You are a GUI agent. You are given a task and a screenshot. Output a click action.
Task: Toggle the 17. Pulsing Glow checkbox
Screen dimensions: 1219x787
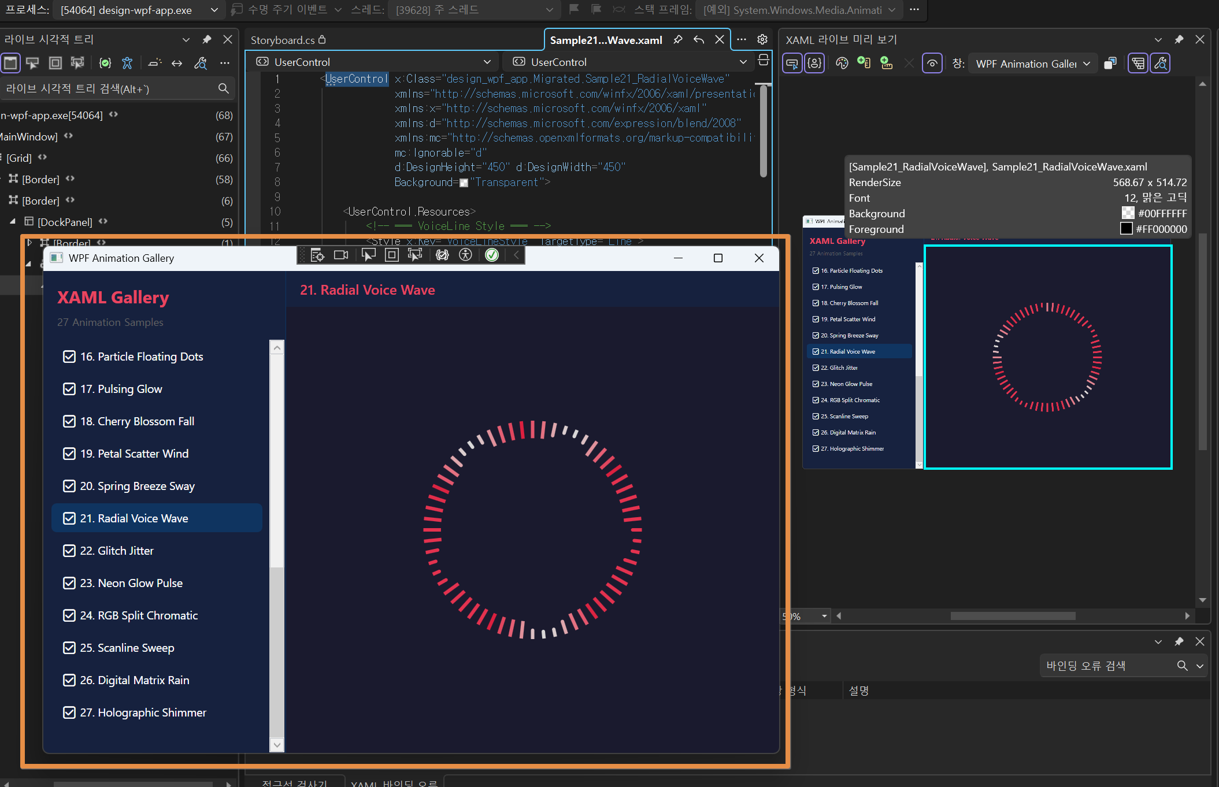[69, 389]
